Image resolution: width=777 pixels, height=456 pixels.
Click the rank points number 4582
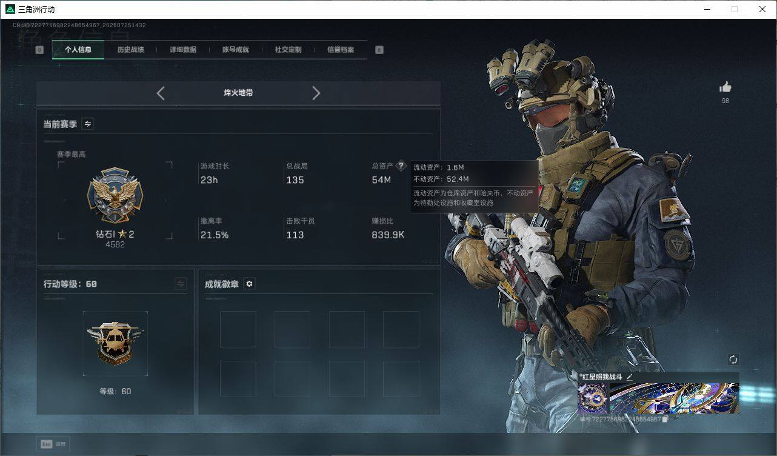pyautogui.click(x=115, y=244)
